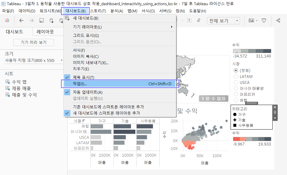287x175 pixels.
Task: Click the 수익 맵 sheet icon
Action: tap(7, 82)
